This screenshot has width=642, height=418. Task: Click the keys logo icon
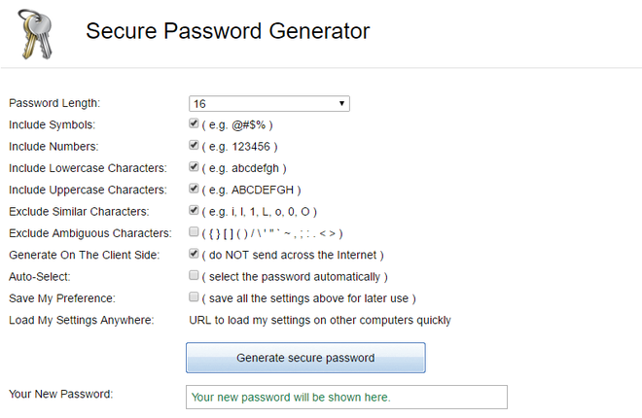36,34
